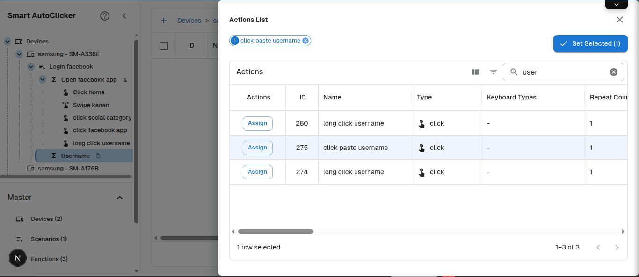Check the select-all checkbox in the table header

point(163,45)
